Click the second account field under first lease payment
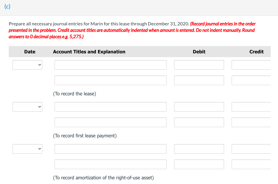 110,122
